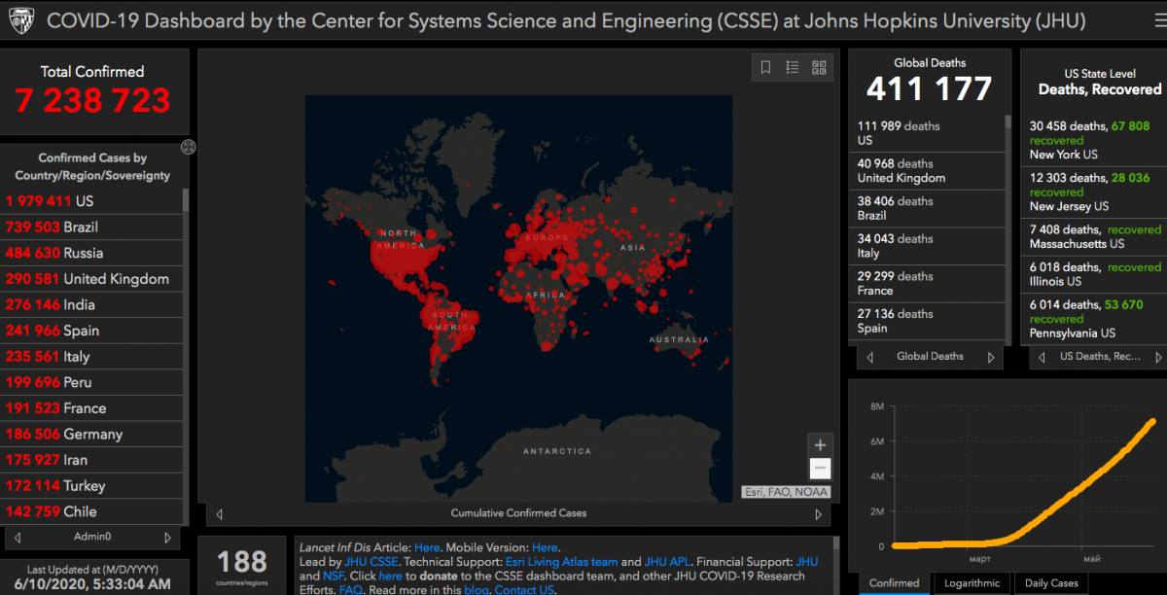Open the Lancet article 'Here' link
This screenshot has height=595, width=1167.
pos(427,547)
